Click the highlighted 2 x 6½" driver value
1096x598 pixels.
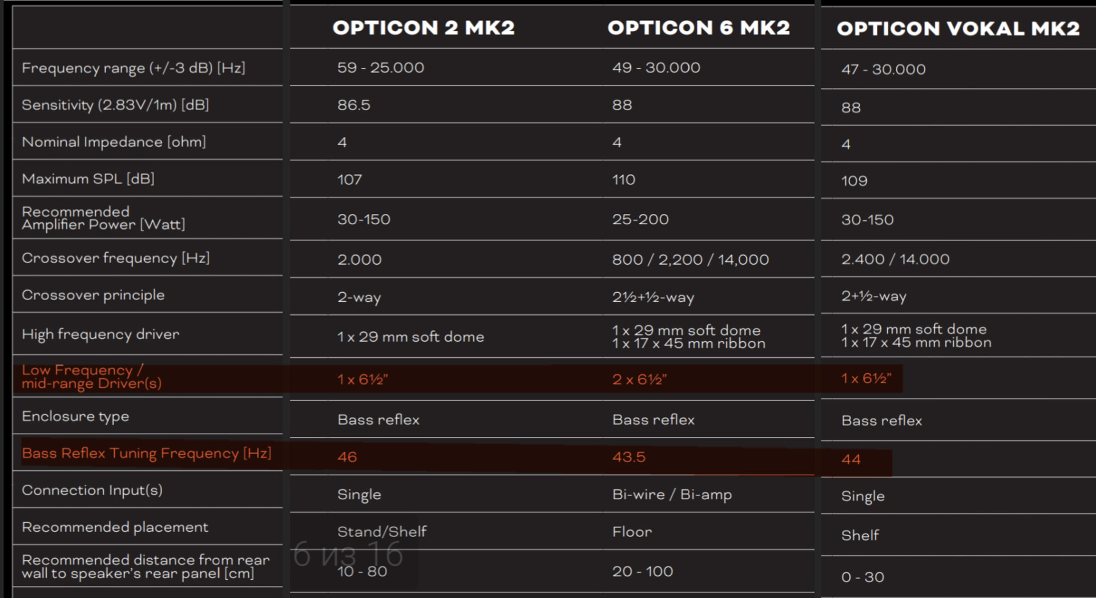click(x=639, y=379)
